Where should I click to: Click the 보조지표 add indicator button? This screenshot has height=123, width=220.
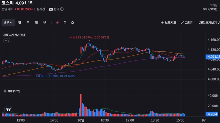click(x=168, y=23)
